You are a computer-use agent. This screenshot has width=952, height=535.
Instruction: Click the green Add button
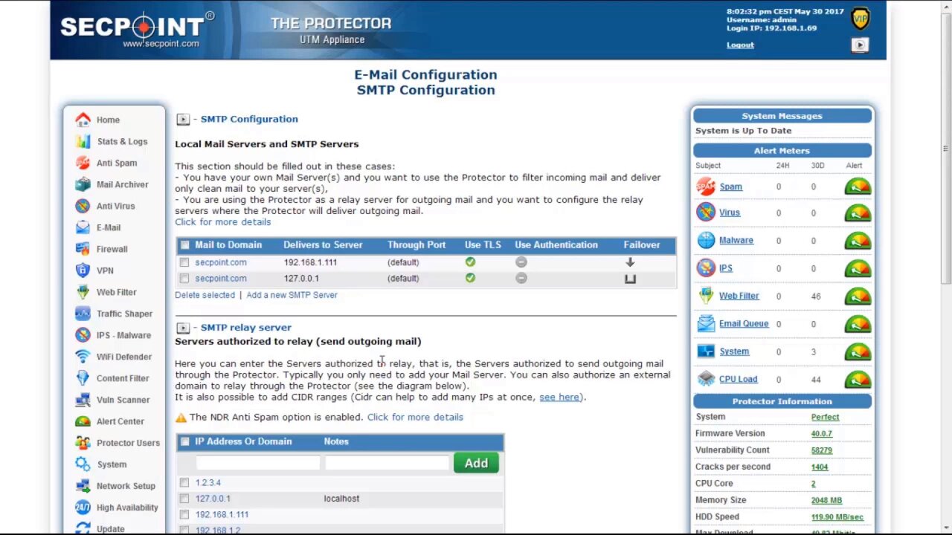(476, 463)
